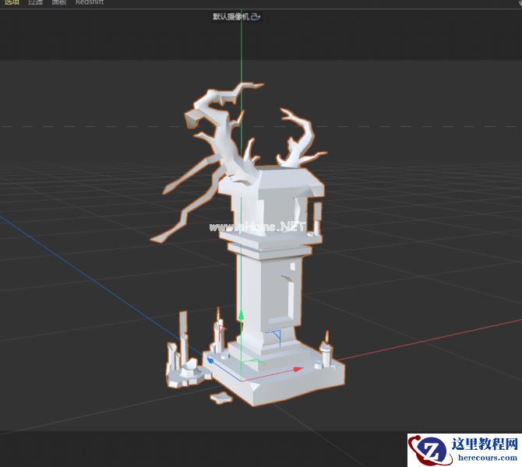Screen dimensions: 522x467
Task: Open the 面板 viewport menu
Action: point(59,3)
